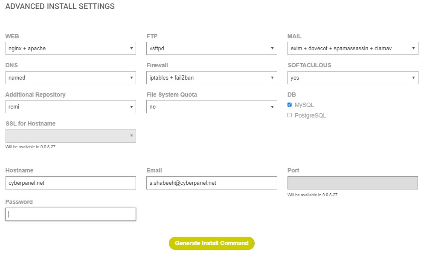Open the SOFTACULOUS yes dropdown
424x258 pixels.
coord(353,78)
